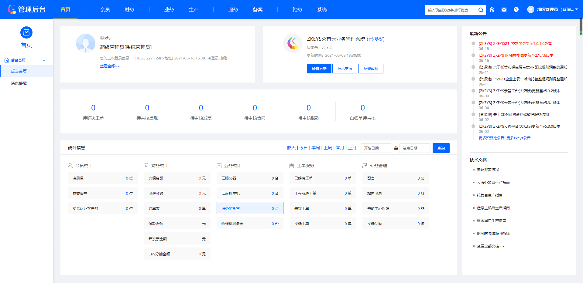Open the 会员 menu
Viewport: 583px width, 283px height.
coord(105,10)
